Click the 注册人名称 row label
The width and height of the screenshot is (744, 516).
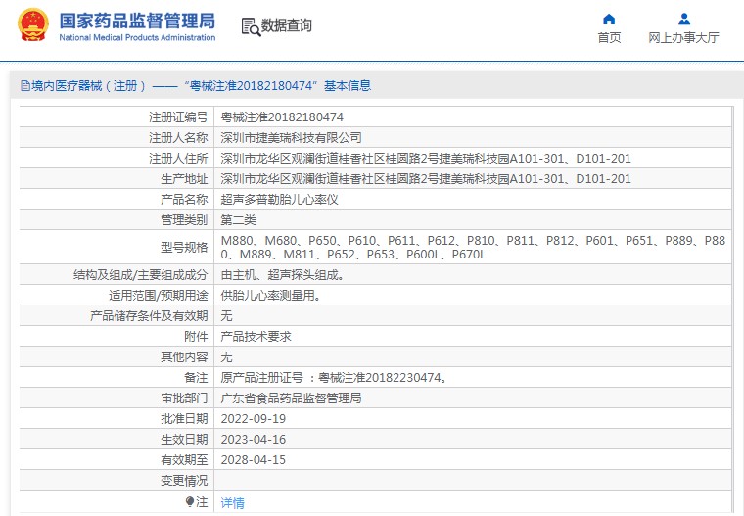(178, 138)
